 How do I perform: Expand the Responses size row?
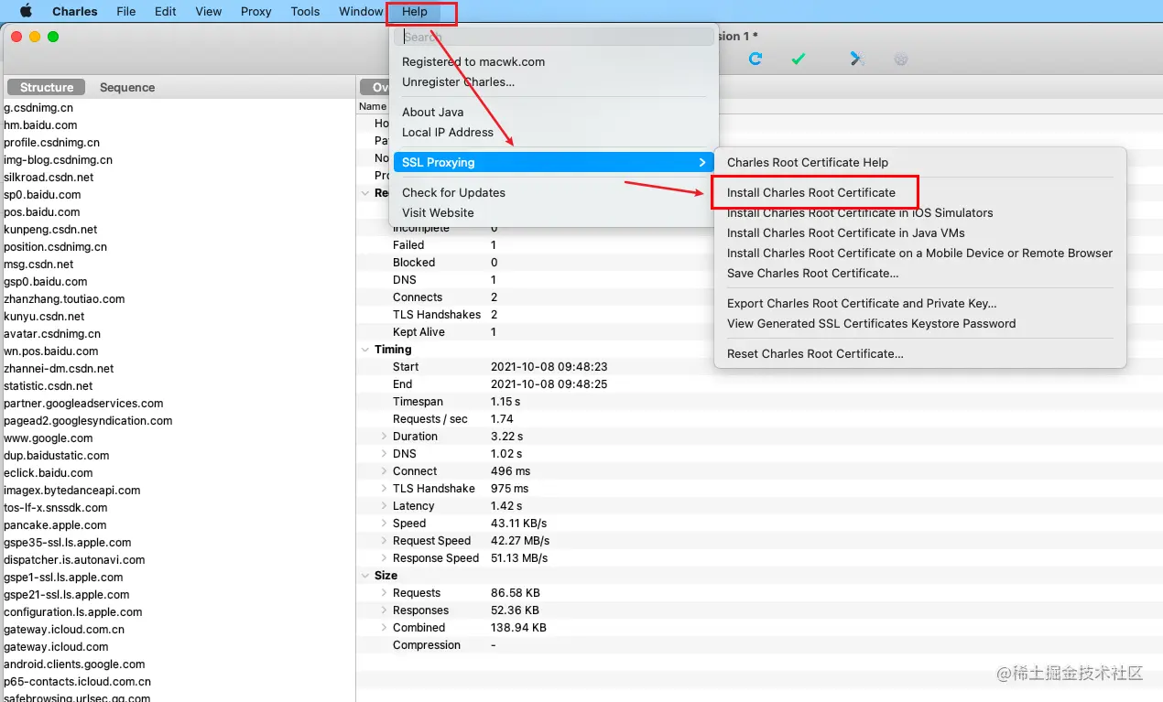(385, 610)
